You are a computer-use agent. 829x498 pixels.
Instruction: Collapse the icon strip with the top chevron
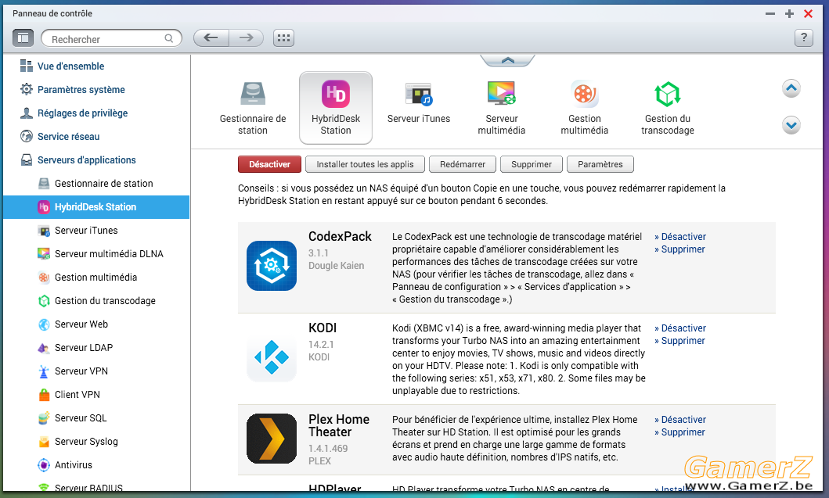click(x=507, y=60)
